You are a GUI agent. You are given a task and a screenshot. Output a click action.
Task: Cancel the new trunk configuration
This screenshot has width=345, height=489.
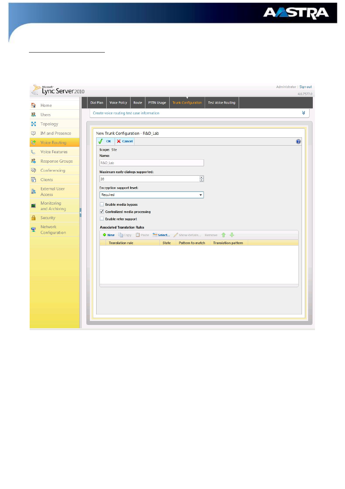click(x=125, y=141)
